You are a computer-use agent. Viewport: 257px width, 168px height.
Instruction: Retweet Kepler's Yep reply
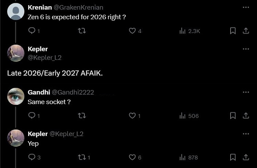pyautogui.click(x=82, y=157)
